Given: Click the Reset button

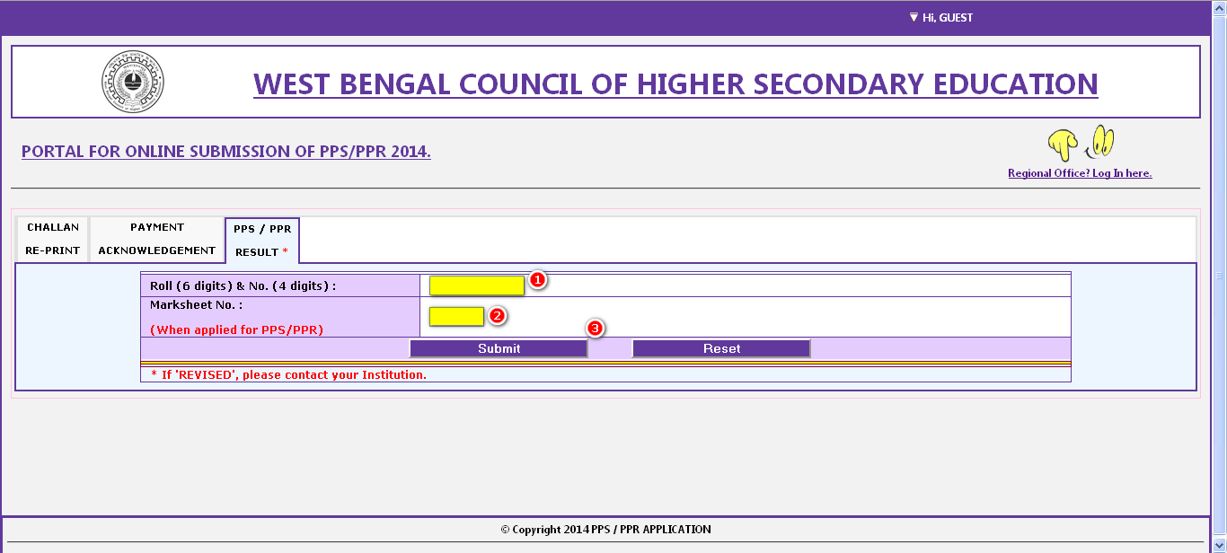Looking at the screenshot, I should pyautogui.click(x=721, y=348).
